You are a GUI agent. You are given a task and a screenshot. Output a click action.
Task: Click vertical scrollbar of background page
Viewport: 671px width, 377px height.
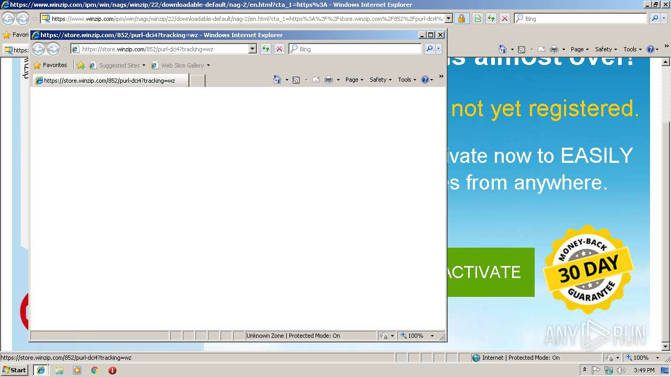pyautogui.click(x=666, y=204)
